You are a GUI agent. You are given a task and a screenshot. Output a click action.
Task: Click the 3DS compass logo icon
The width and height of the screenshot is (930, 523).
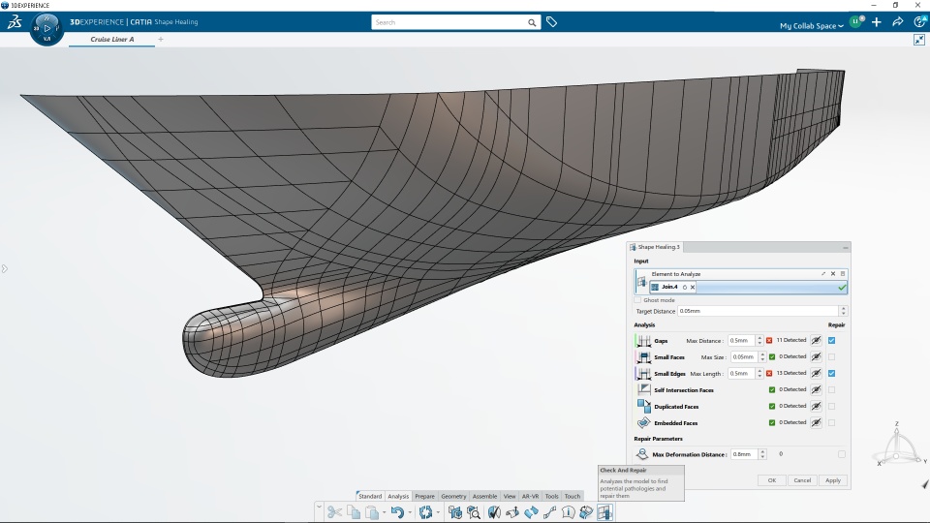15,22
